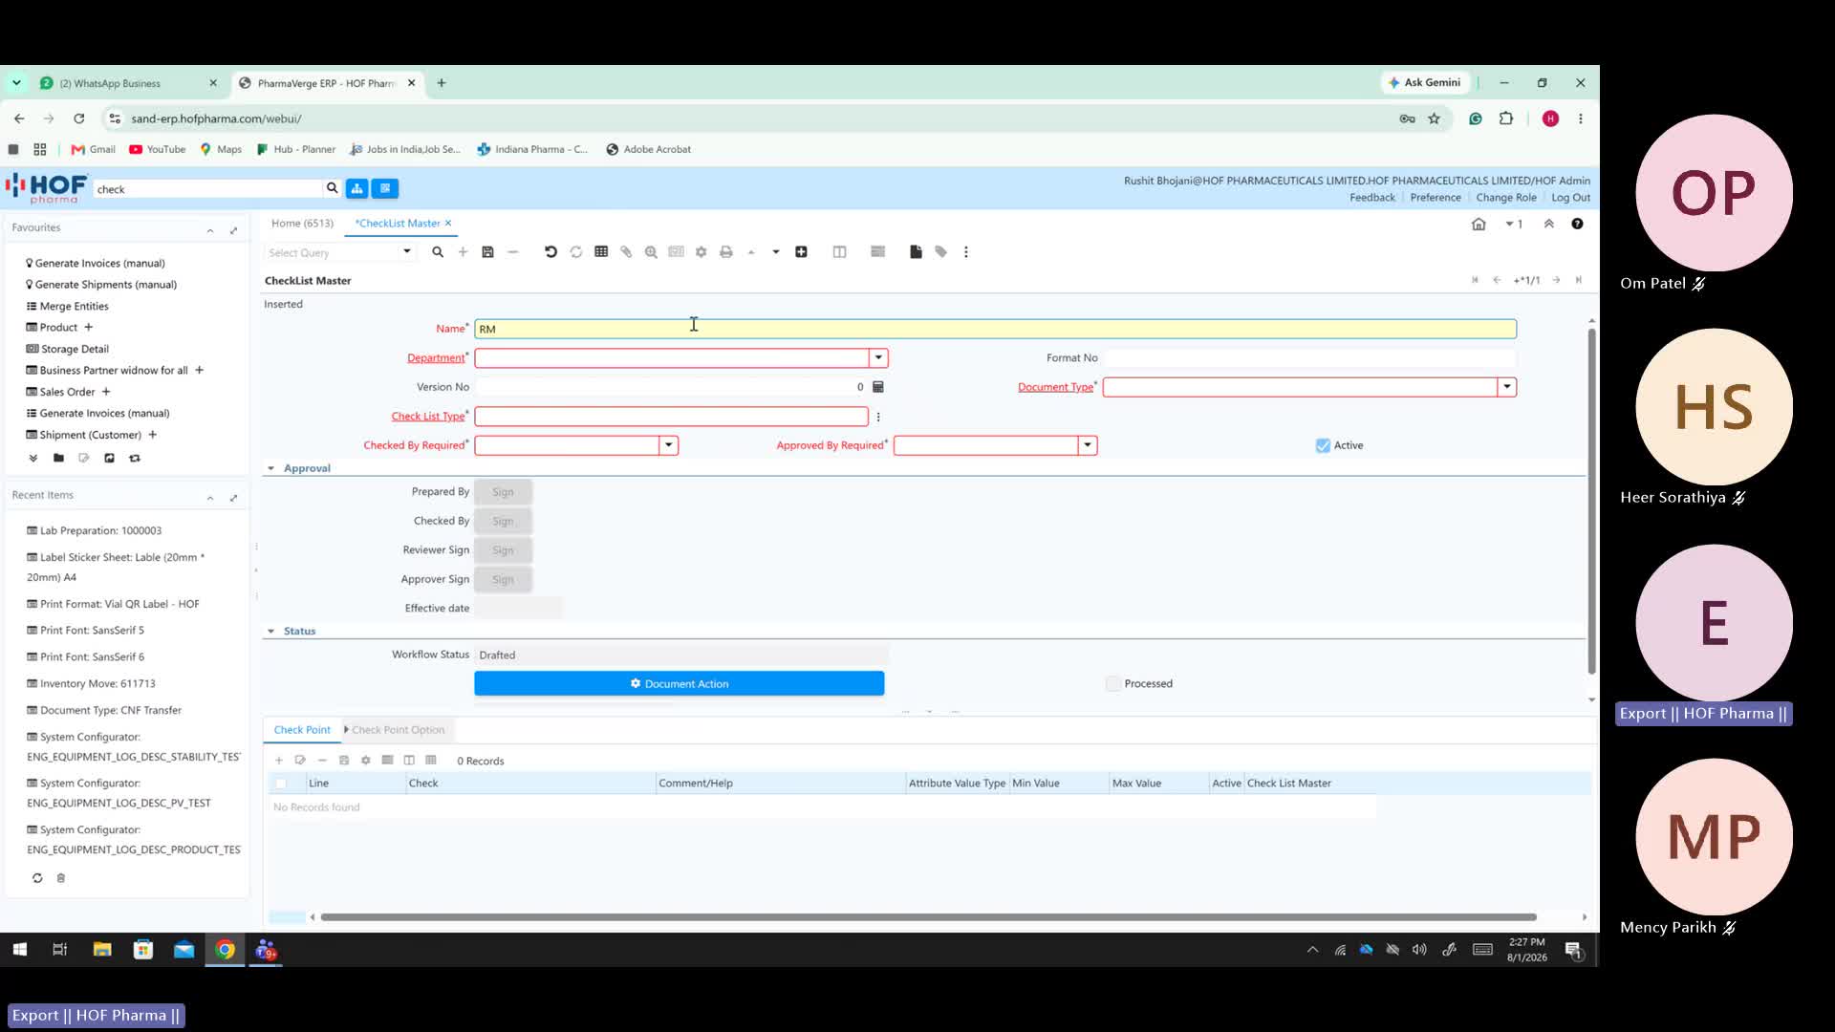Image resolution: width=1835 pixels, height=1032 pixels.
Task: Click Log Out
Action: [x=1570, y=198]
